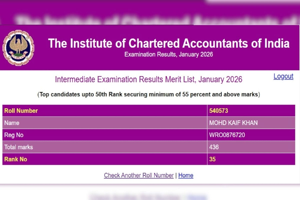The height and width of the screenshot is (200, 300).
Task: Click the roll number value 540573
Action: click(219, 111)
